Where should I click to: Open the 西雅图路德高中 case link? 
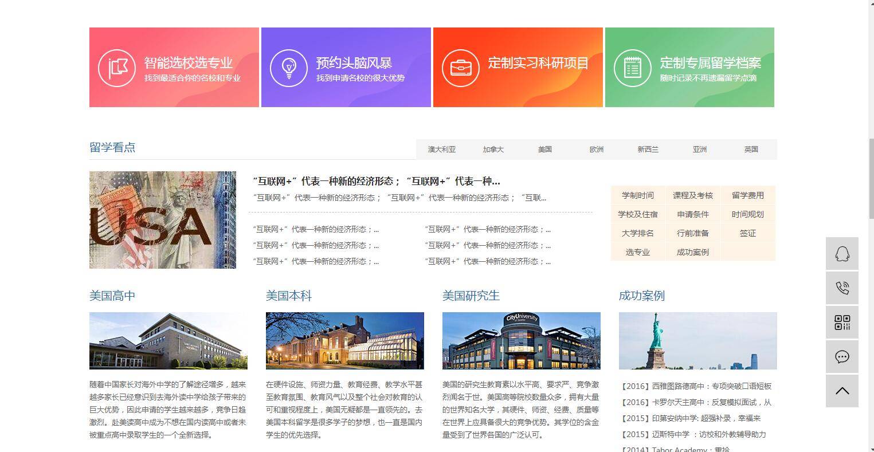tap(696, 386)
